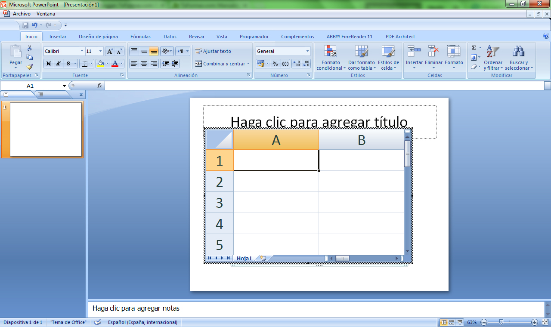Switch to the Fórmulas ribbon tab
This screenshot has height=327, width=551.
140,37
